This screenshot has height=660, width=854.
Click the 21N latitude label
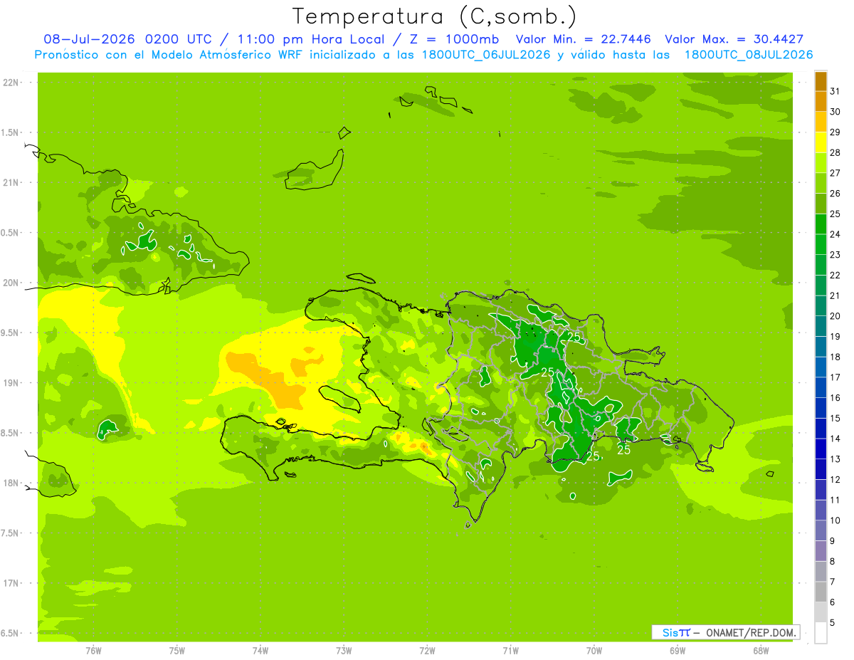[11, 182]
